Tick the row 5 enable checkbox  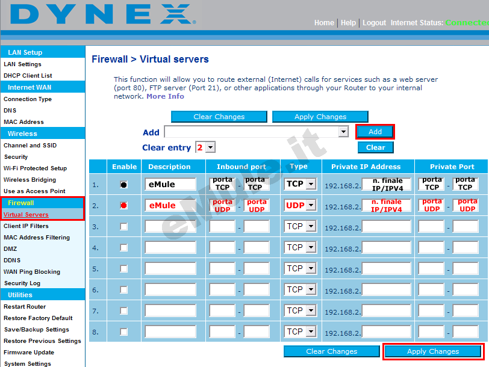point(123,268)
